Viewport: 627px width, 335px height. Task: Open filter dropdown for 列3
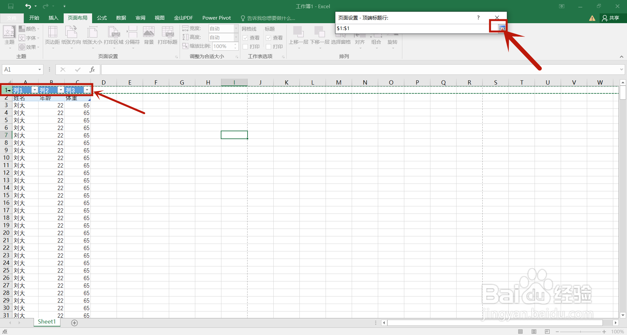(x=87, y=90)
